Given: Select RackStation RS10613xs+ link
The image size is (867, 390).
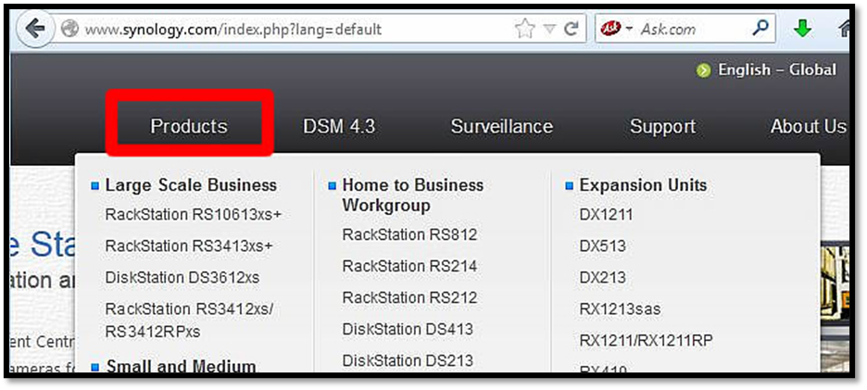Looking at the screenshot, I should (193, 215).
